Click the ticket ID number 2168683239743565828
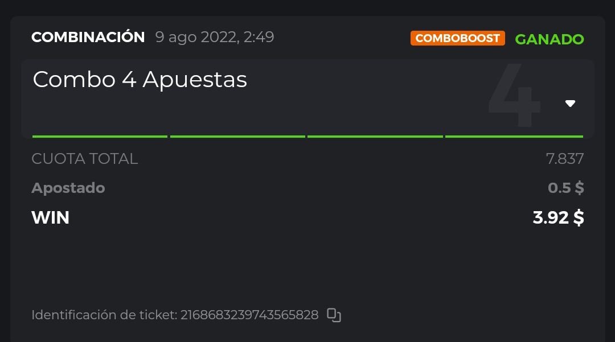The height and width of the screenshot is (342, 615). point(249,315)
